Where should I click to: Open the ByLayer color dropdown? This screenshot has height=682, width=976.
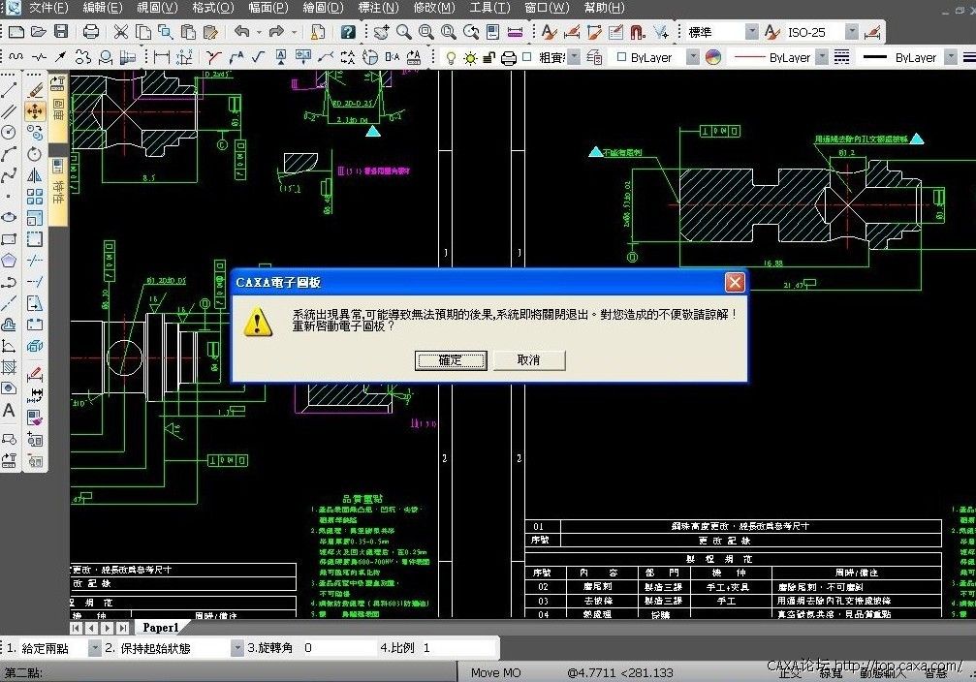(692, 57)
